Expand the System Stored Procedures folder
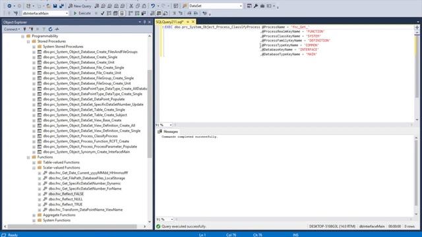The height and width of the screenshot is (237, 422). click(x=34, y=47)
